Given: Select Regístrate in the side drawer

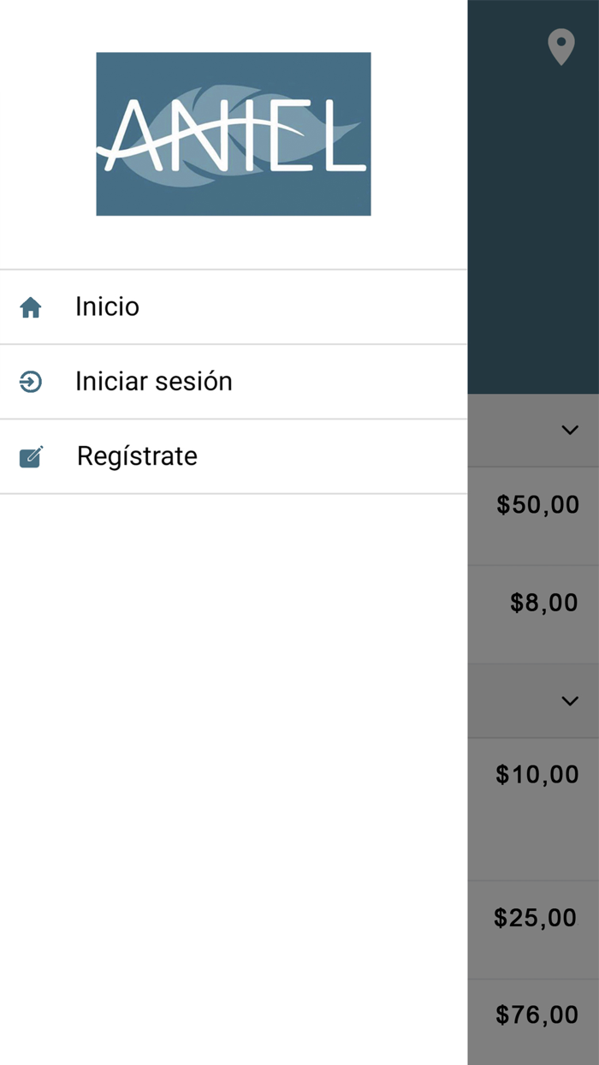Looking at the screenshot, I should click(137, 456).
